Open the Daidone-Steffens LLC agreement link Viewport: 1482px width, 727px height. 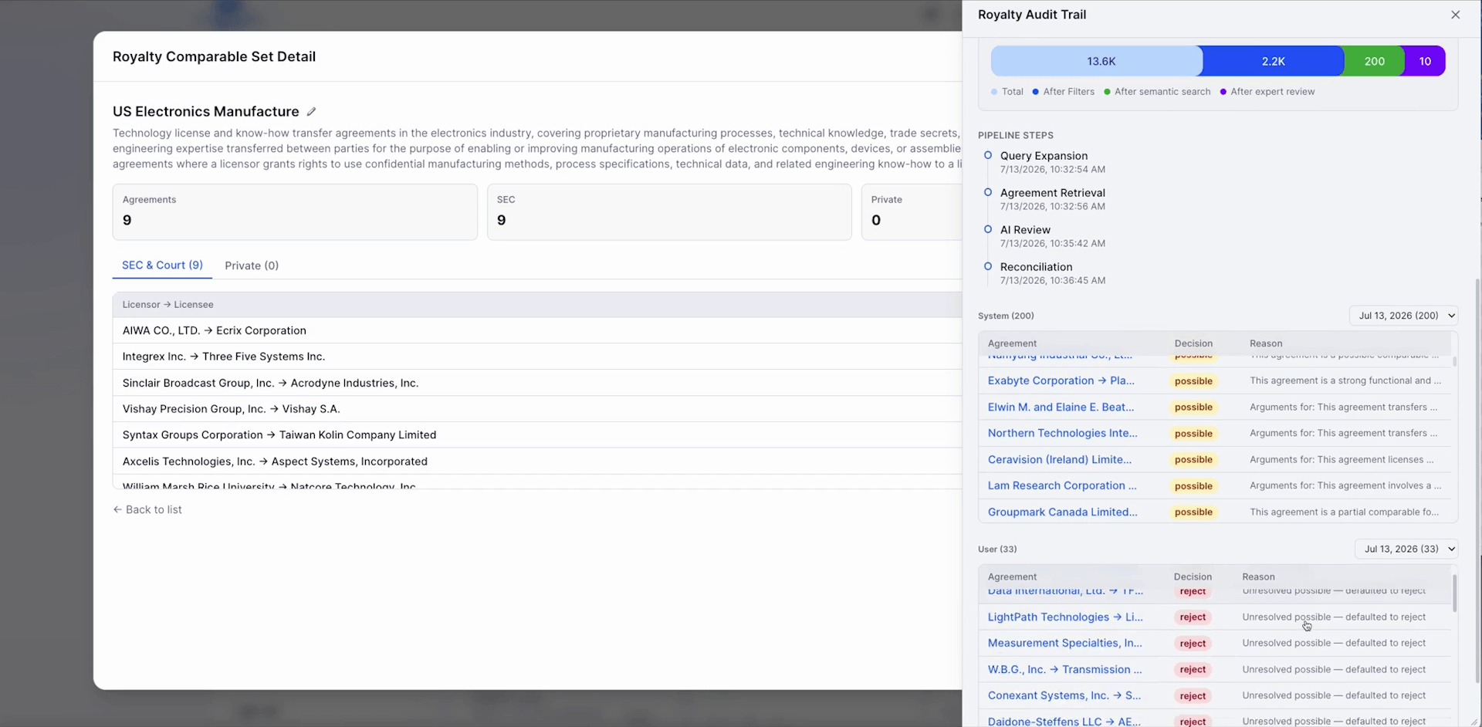click(1064, 721)
